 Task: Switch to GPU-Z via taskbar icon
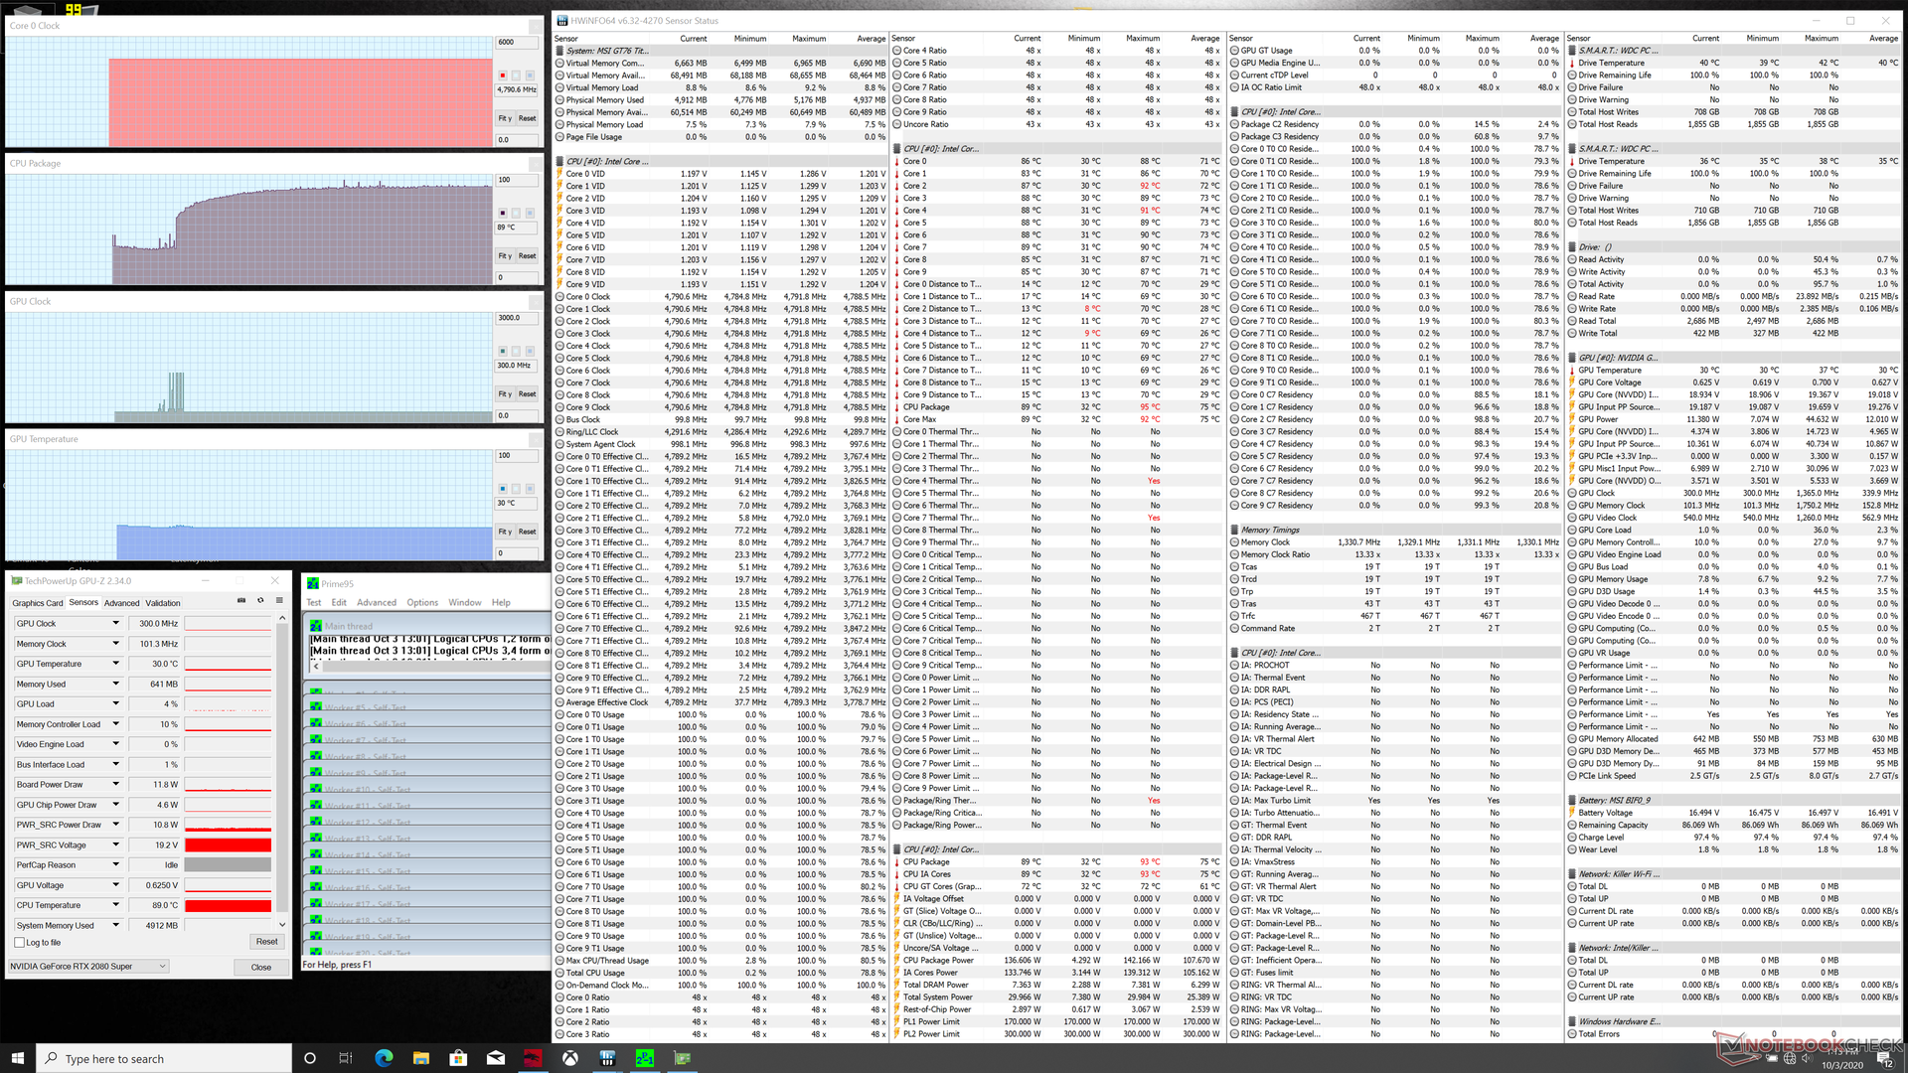click(682, 1058)
